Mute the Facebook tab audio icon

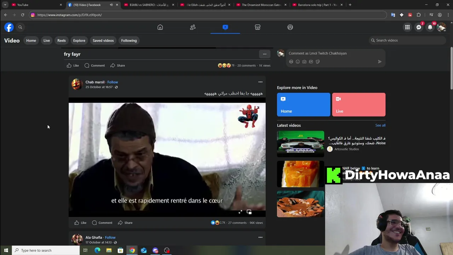coord(111,5)
